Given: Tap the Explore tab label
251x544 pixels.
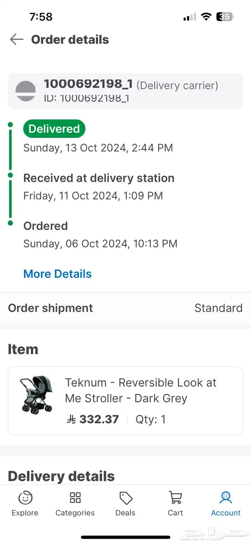Looking at the screenshot, I should 25,513.
